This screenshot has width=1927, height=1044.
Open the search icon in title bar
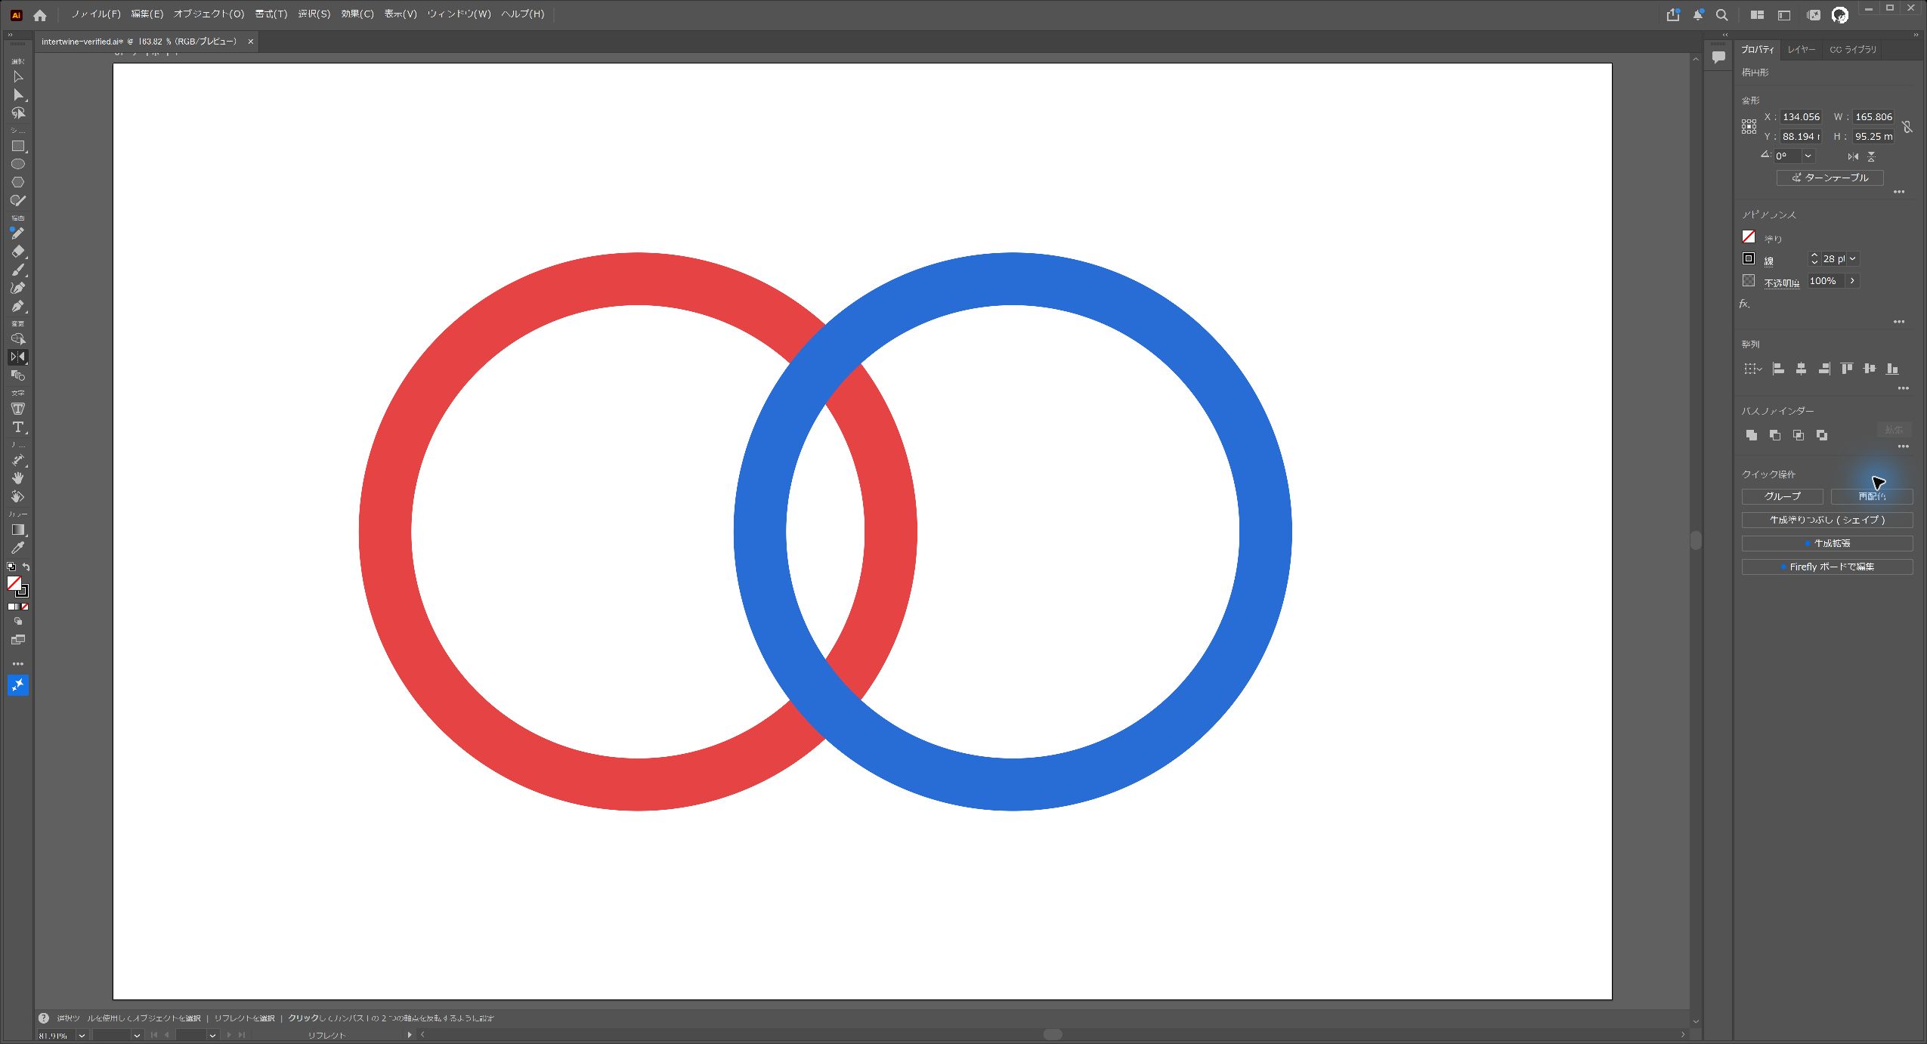click(x=1721, y=15)
